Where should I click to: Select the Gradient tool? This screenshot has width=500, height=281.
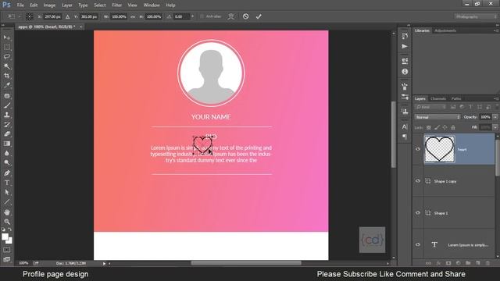click(7, 144)
